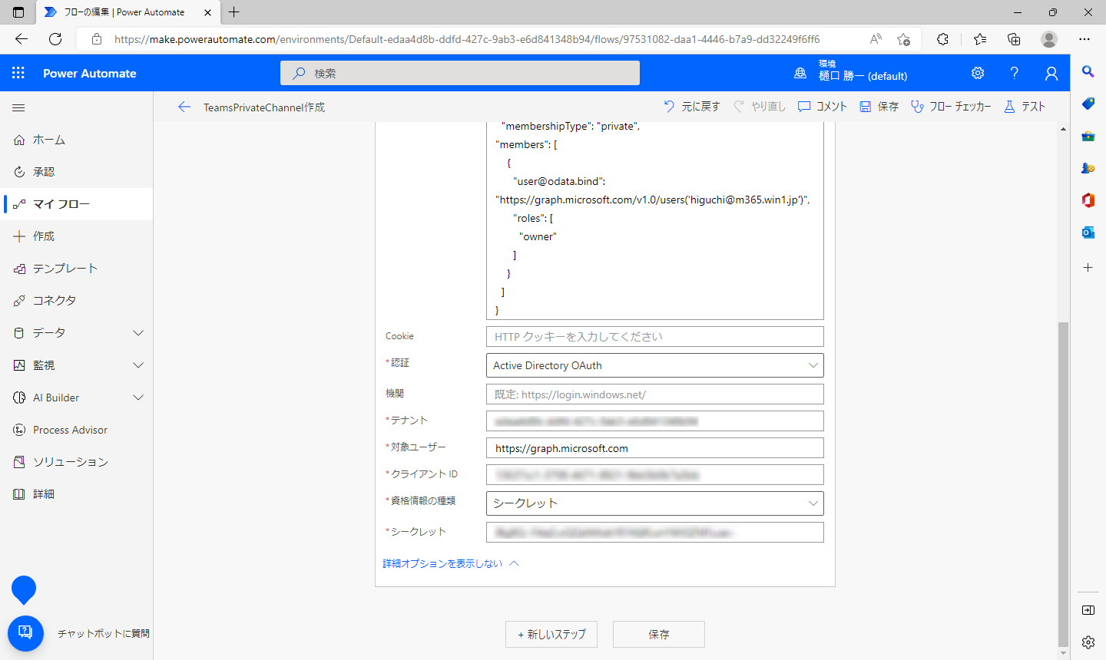Open the tab actions menu icon
This screenshot has height=660, width=1106.
[x=18, y=12]
